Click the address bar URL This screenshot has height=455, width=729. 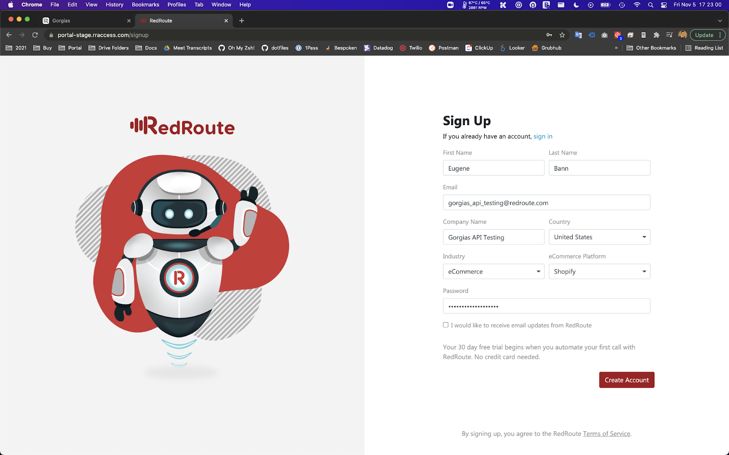[x=103, y=35]
